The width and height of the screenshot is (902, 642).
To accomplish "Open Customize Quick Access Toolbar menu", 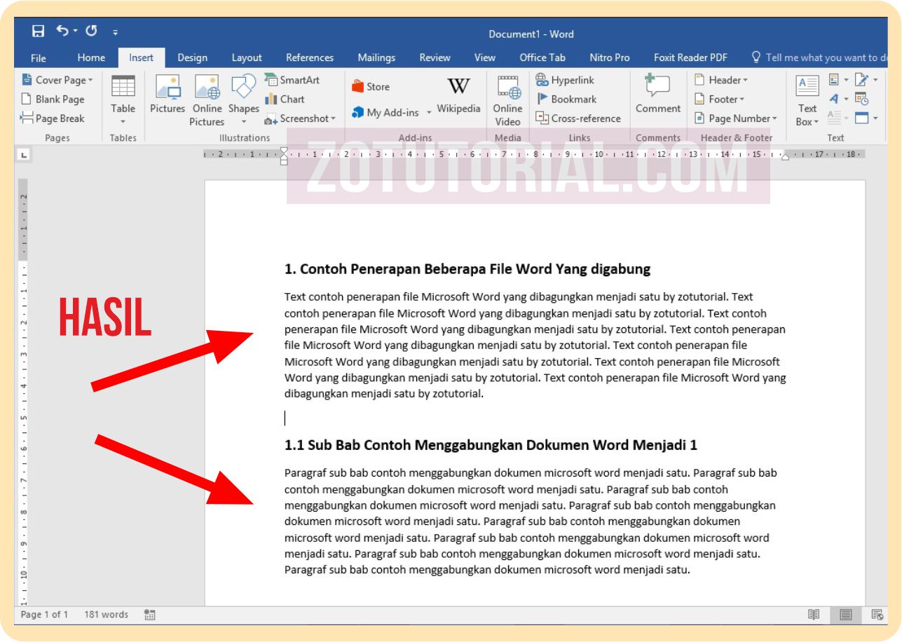I will (116, 32).
